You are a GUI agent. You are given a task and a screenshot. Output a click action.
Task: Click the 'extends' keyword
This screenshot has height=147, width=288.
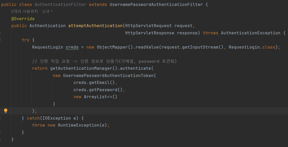point(98,5)
